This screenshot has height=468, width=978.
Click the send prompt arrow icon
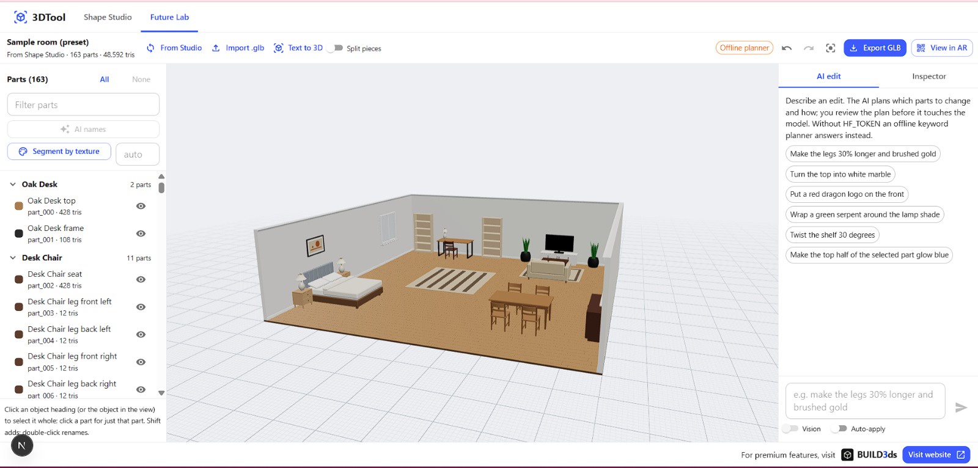click(x=961, y=408)
